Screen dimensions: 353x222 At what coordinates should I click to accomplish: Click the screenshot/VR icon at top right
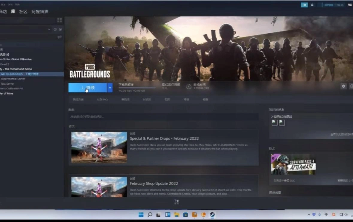[x=350, y=5]
